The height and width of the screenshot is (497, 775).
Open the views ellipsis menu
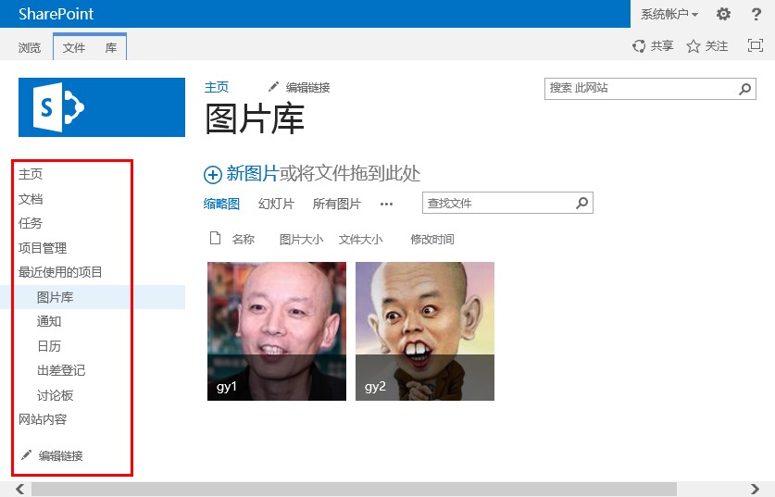tap(386, 205)
